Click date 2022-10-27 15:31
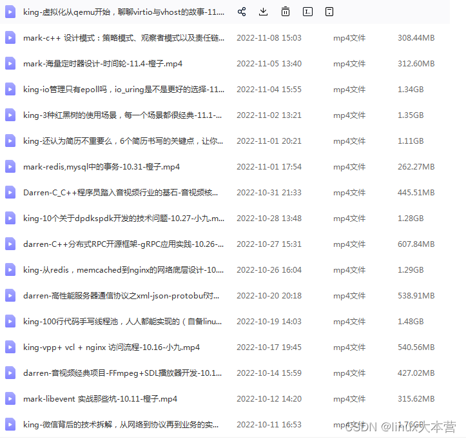 269,244
